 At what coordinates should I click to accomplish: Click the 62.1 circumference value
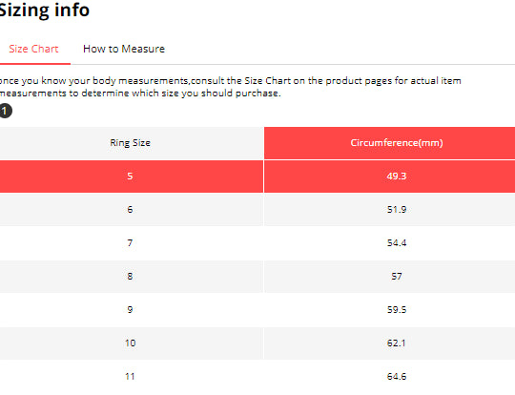(x=397, y=343)
